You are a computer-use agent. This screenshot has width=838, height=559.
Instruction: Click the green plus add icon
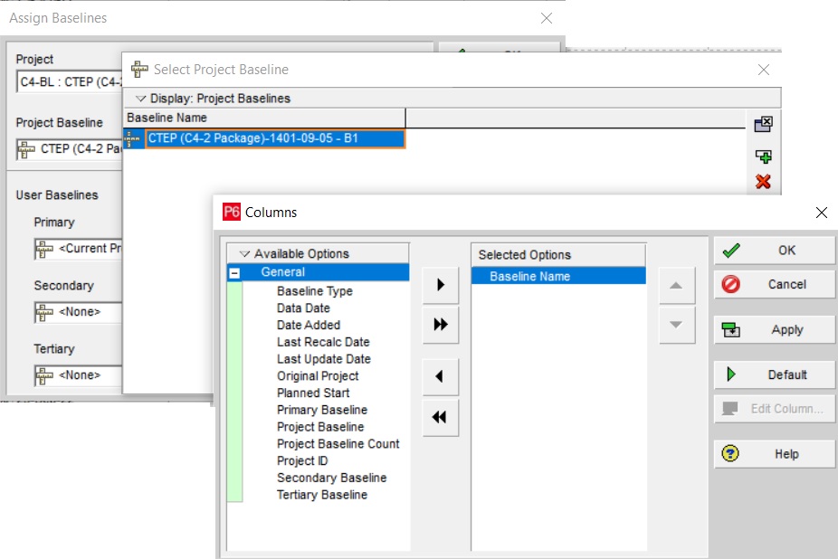click(763, 156)
